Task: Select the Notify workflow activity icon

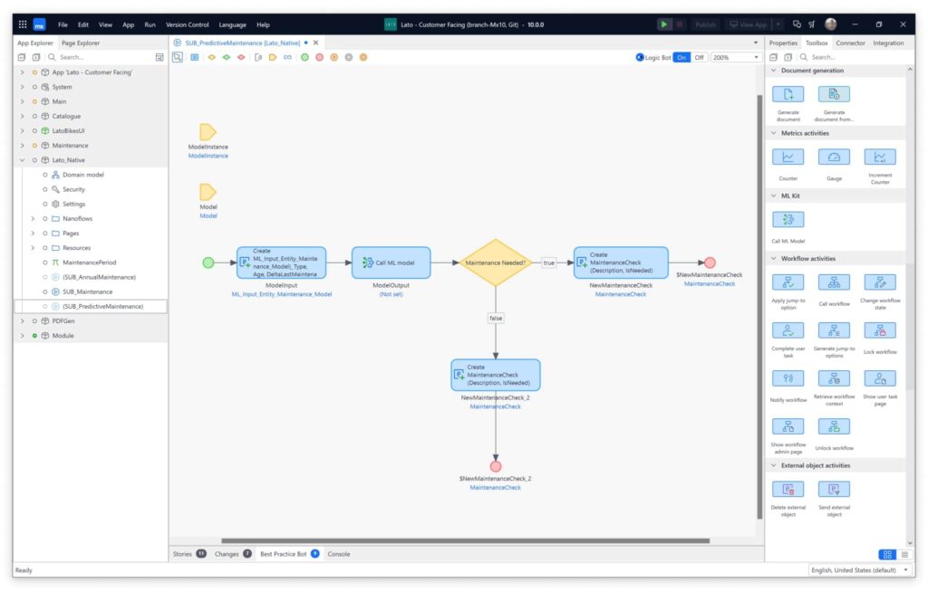Action: coord(788,377)
